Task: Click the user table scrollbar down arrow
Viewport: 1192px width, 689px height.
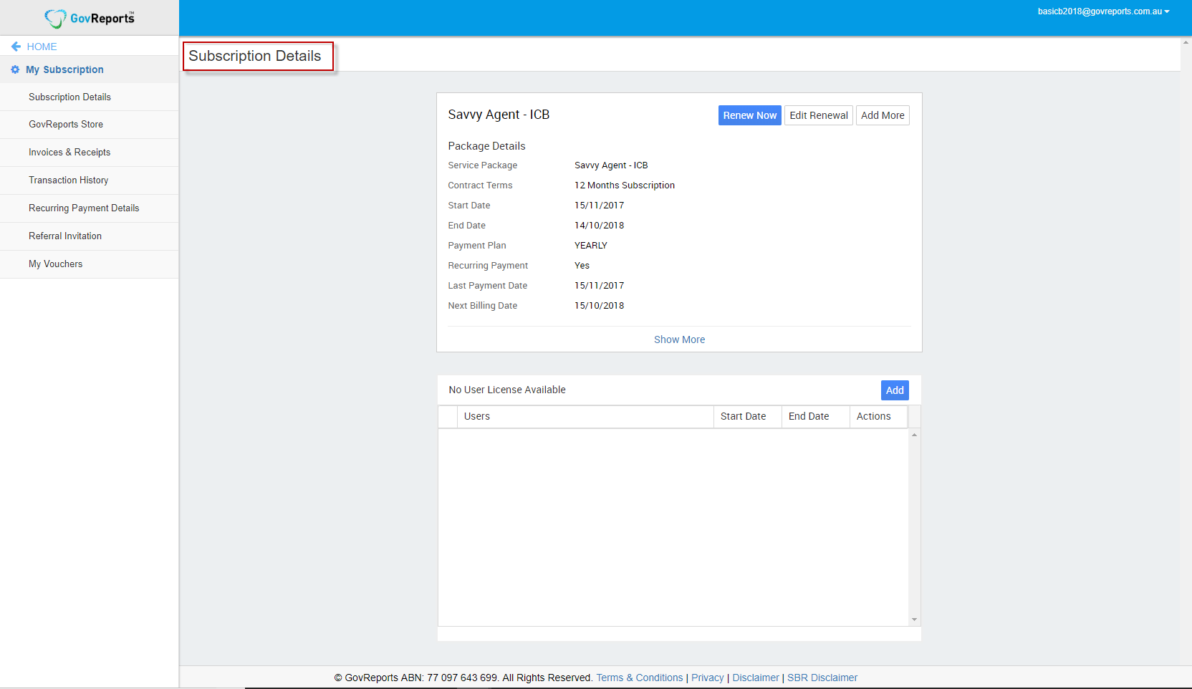Action: (914, 620)
